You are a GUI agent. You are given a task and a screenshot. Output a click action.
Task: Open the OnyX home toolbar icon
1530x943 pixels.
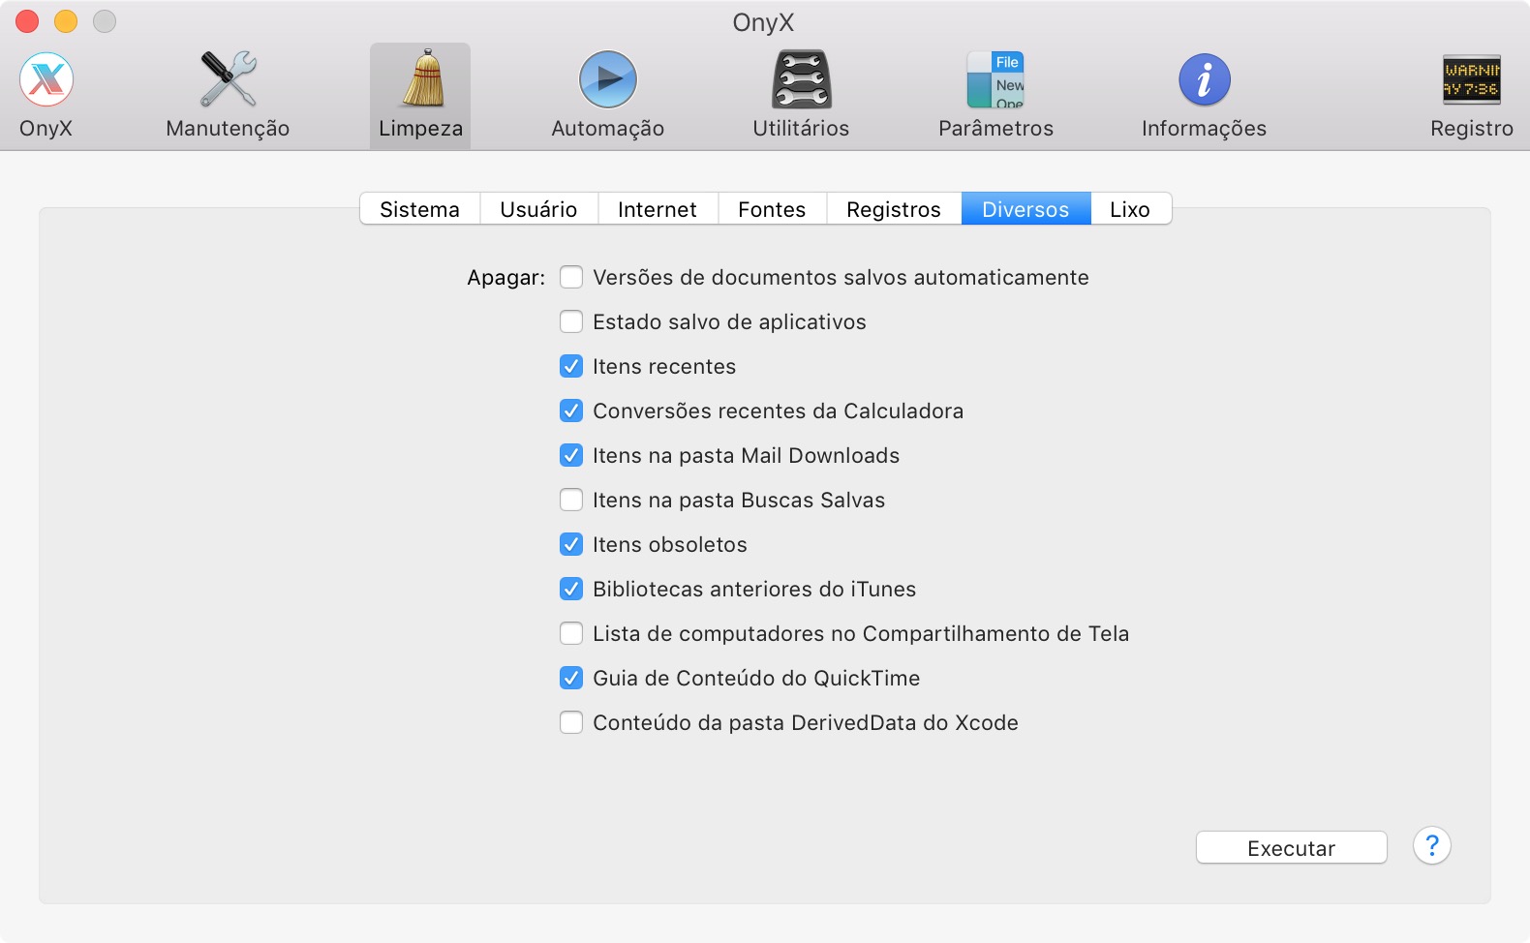click(46, 79)
